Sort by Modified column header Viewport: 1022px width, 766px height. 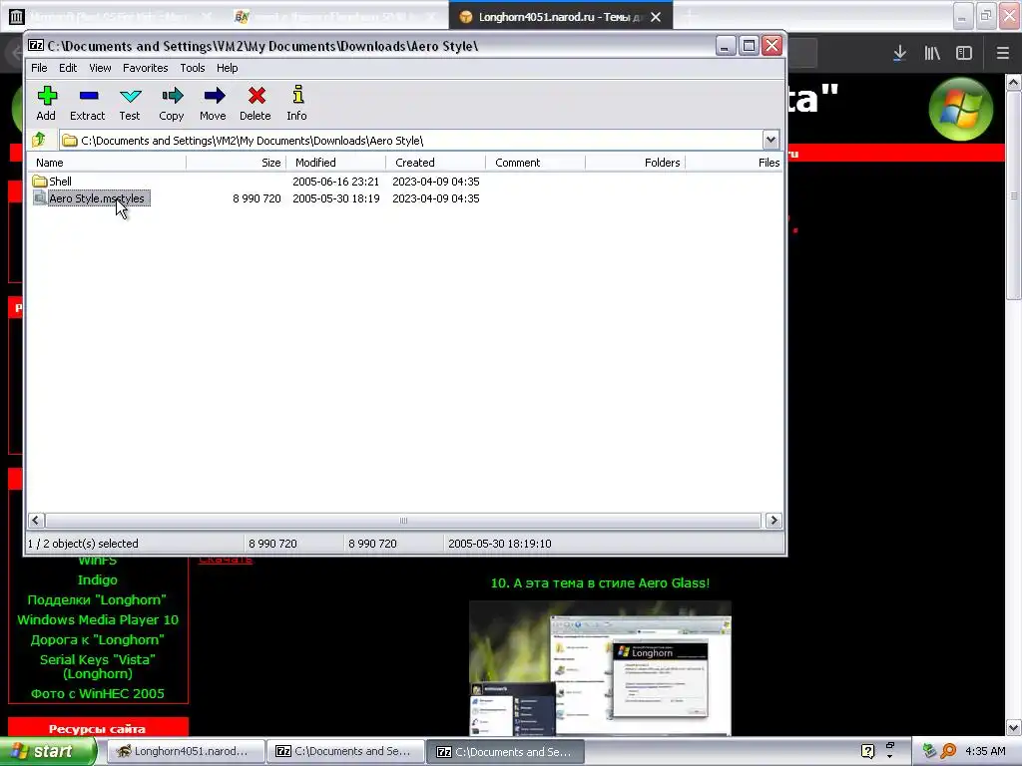(335, 163)
